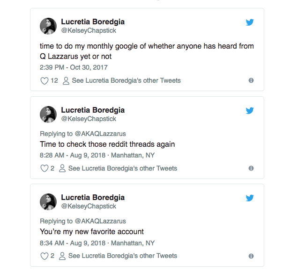
Task: Click the Twitter bird icon in the first tweet
Action: [x=250, y=23]
